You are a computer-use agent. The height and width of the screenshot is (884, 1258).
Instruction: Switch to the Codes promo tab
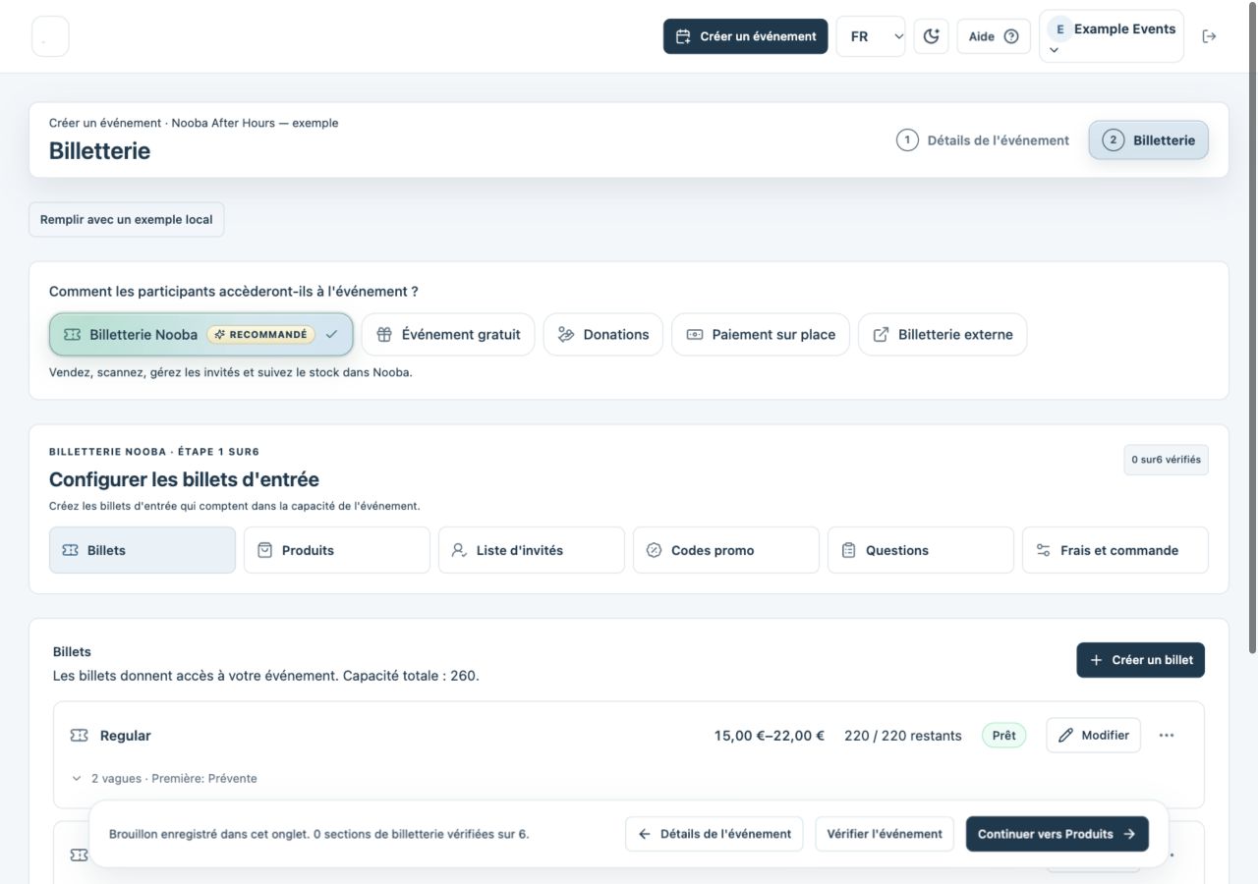click(x=726, y=550)
